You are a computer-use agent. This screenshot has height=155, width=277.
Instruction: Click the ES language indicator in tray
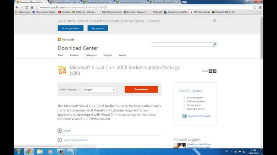(227, 151)
